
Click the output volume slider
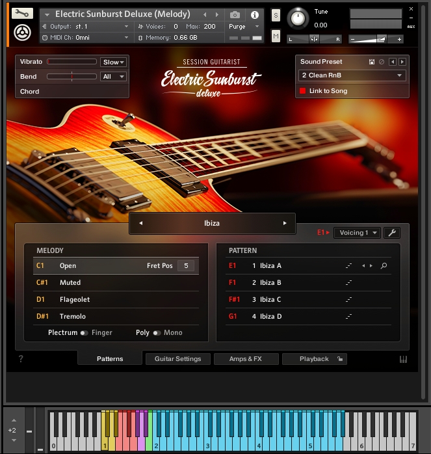(376, 39)
